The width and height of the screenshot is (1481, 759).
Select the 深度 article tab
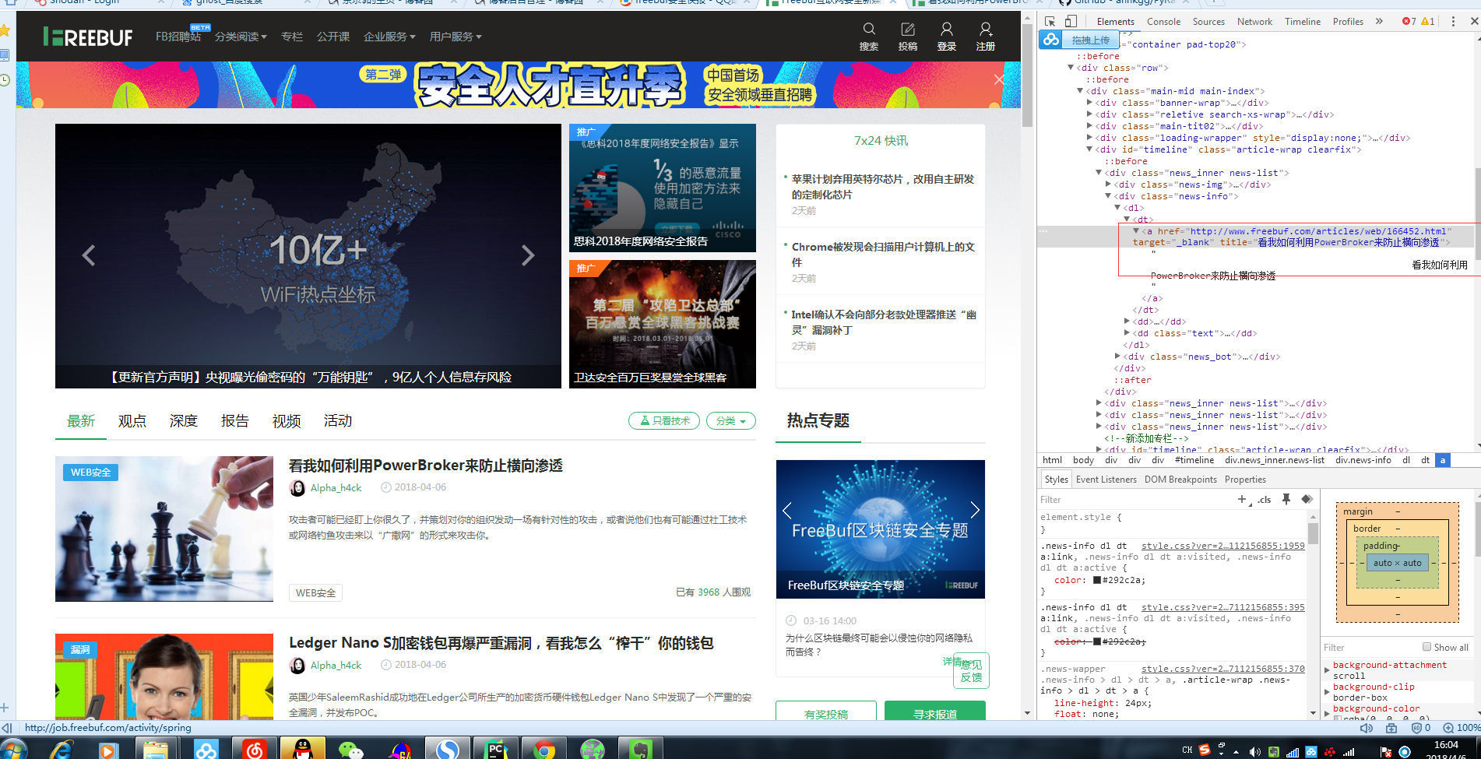(x=183, y=421)
